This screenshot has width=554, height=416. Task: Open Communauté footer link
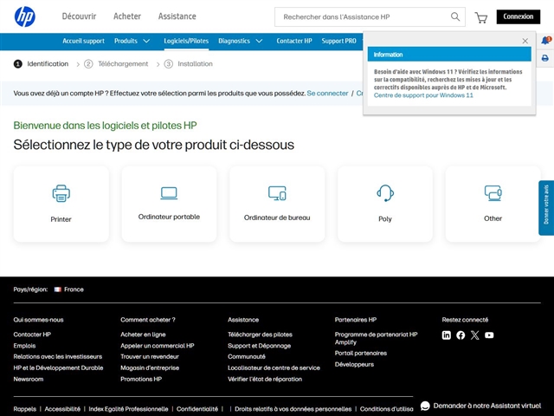[x=247, y=356]
